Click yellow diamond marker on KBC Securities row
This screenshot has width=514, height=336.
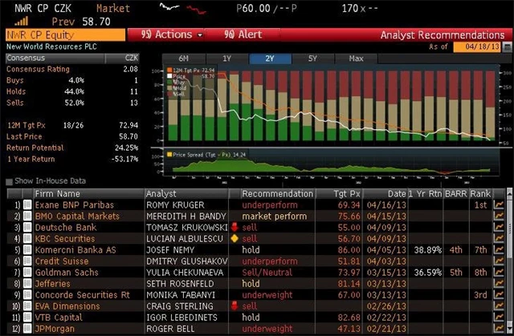[235, 239]
